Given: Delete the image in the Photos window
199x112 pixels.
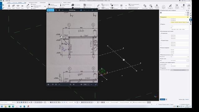Looking at the screenshot, I should [x=59, y=10].
